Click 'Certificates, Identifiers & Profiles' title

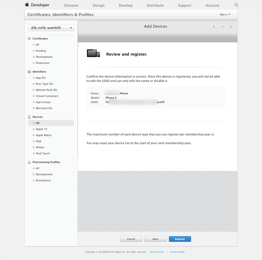(61, 14)
